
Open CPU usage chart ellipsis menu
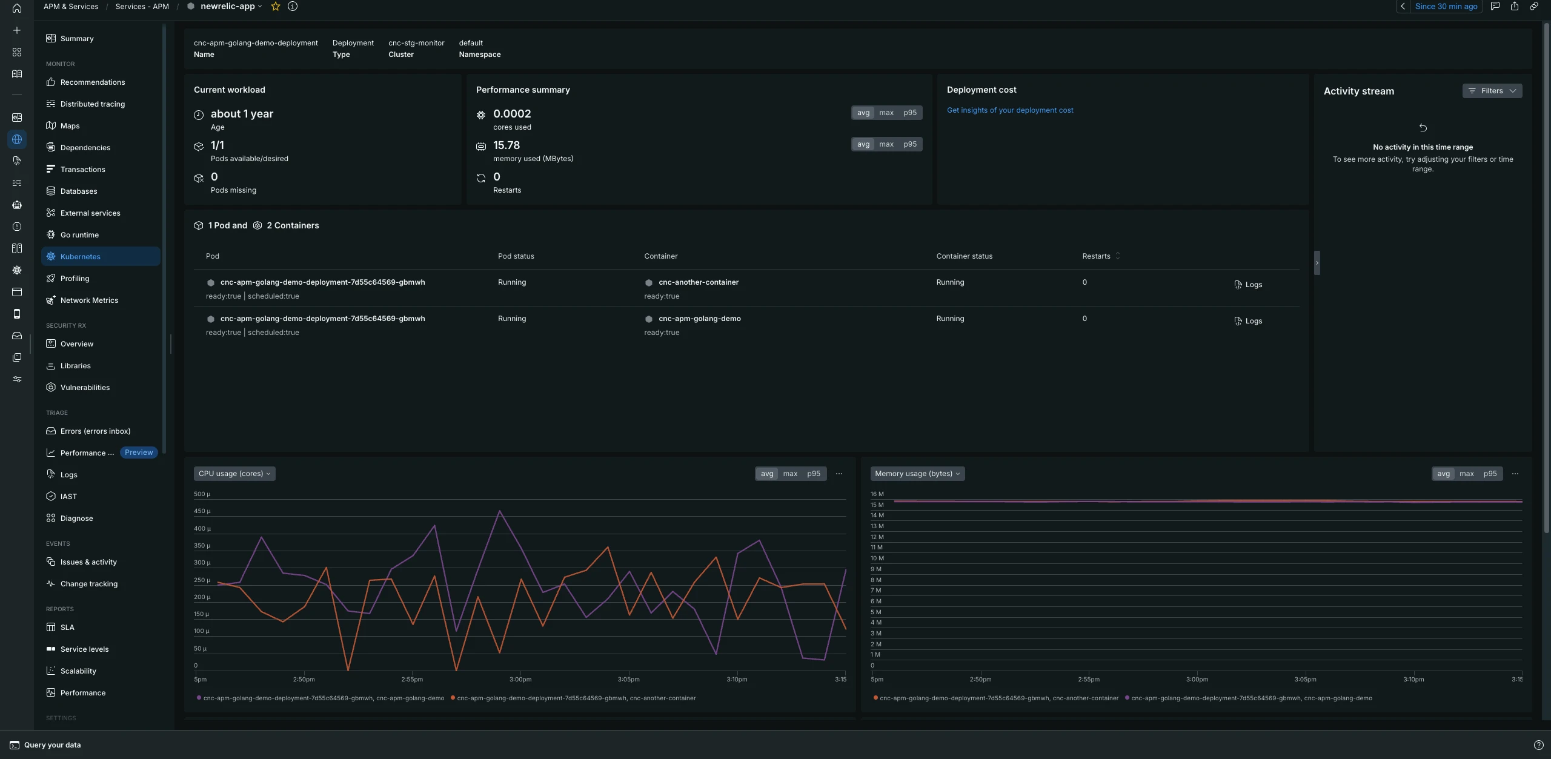click(839, 474)
